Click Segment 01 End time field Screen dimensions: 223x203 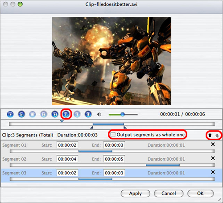click(114, 145)
